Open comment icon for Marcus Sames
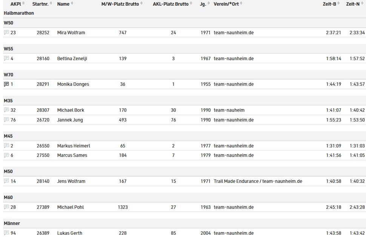366x237 pixels. [x=6, y=155]
